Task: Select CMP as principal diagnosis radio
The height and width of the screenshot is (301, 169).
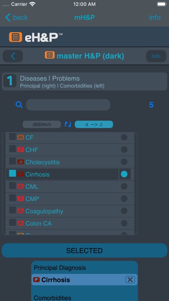Action: [x=124, y=199]
